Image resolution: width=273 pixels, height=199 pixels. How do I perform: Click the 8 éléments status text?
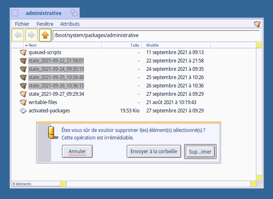pyautogui.click(x=22, y=184)
